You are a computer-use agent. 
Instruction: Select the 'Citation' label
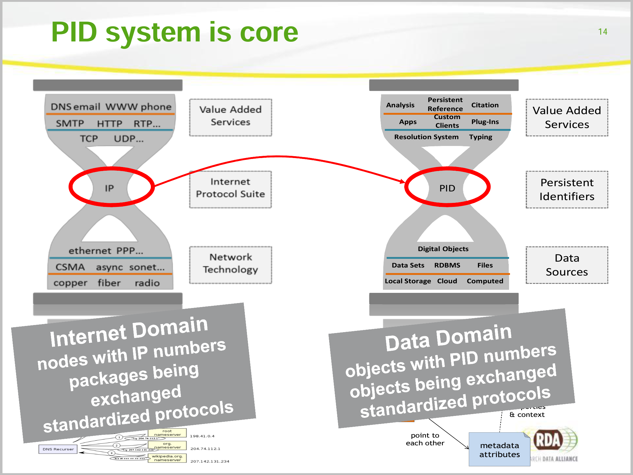485,105
